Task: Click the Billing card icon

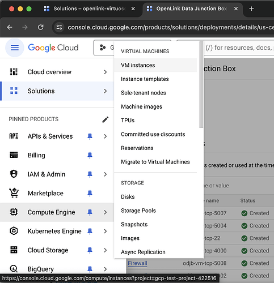Action: click(14, 155)
